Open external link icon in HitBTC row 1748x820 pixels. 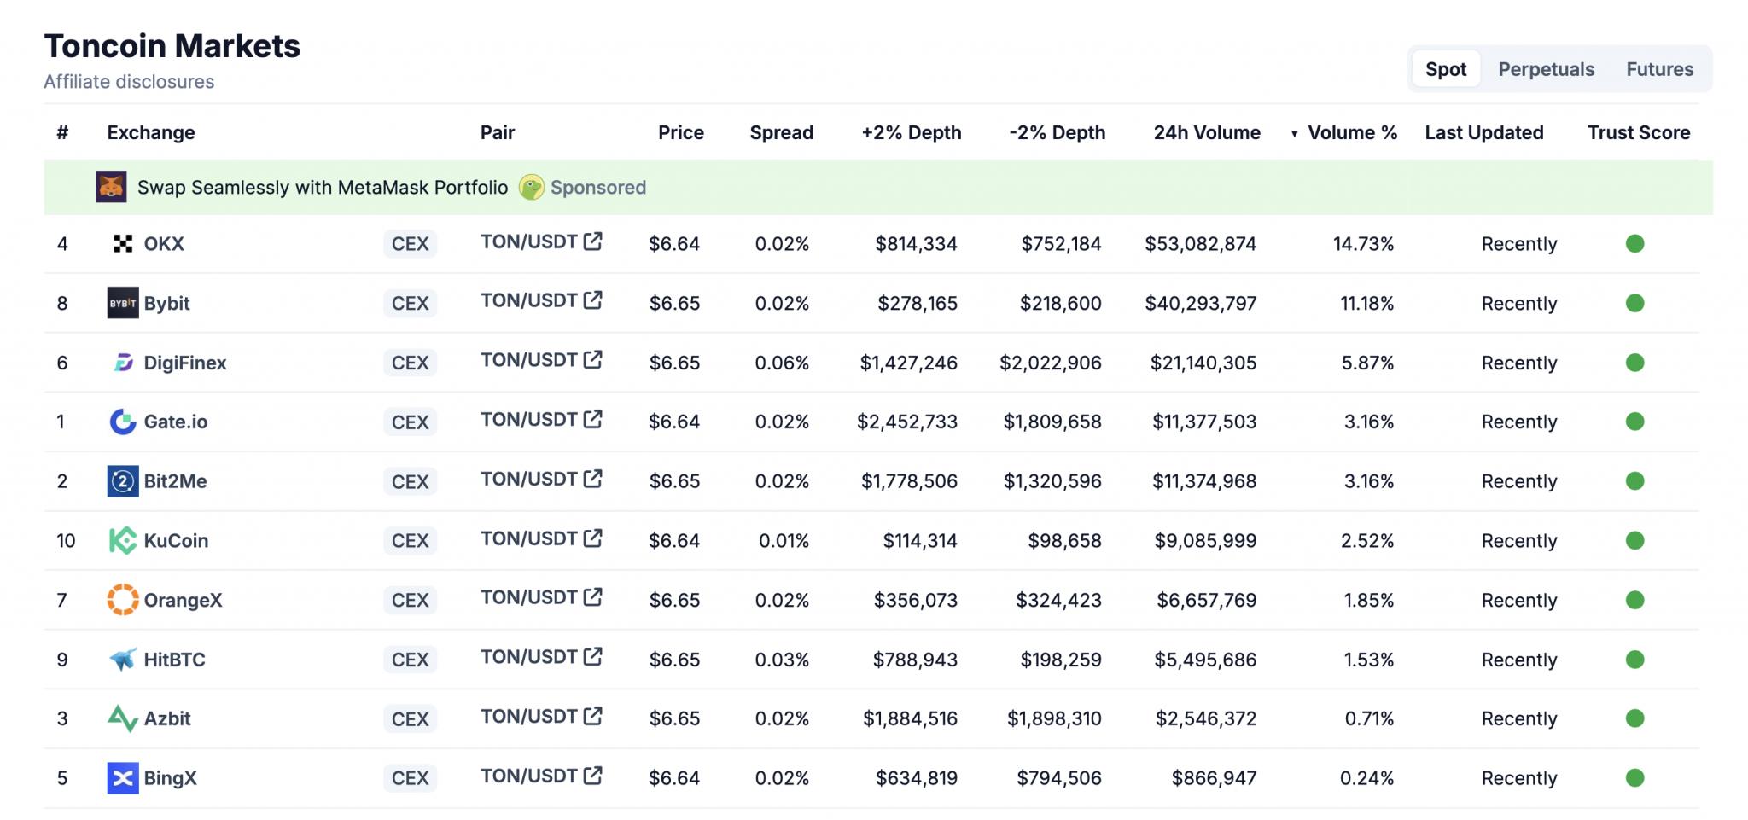(x=593, y=657)
